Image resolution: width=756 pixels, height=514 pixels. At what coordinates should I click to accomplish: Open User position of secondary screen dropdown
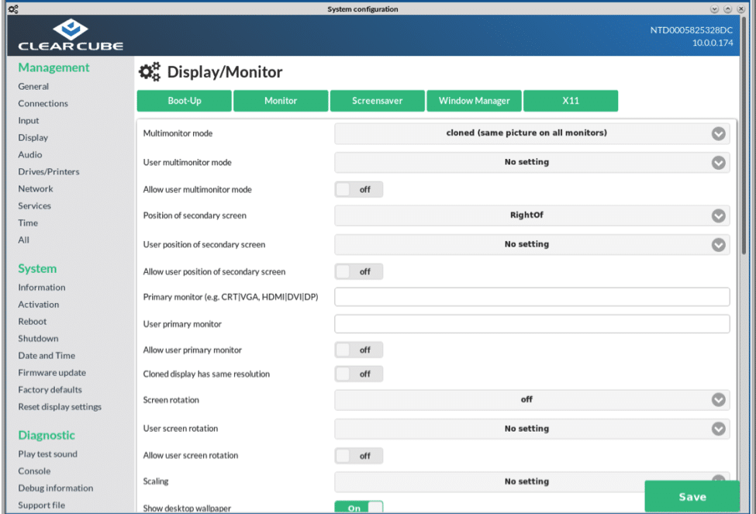pyautogui.click(x=532, y=244)
